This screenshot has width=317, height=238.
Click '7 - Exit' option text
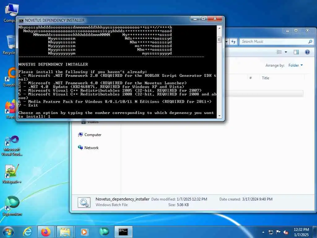point(28,105)
